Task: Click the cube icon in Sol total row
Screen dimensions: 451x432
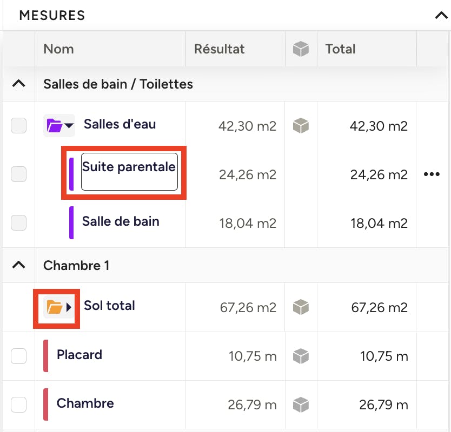Action: [301, 307]
